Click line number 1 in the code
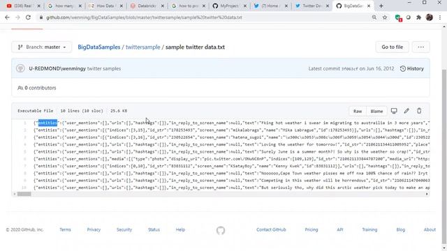 [25, 123]
